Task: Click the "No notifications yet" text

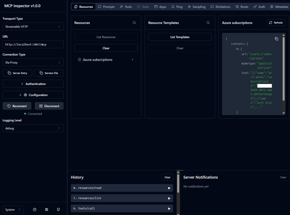Action: [x=196, y=186]
